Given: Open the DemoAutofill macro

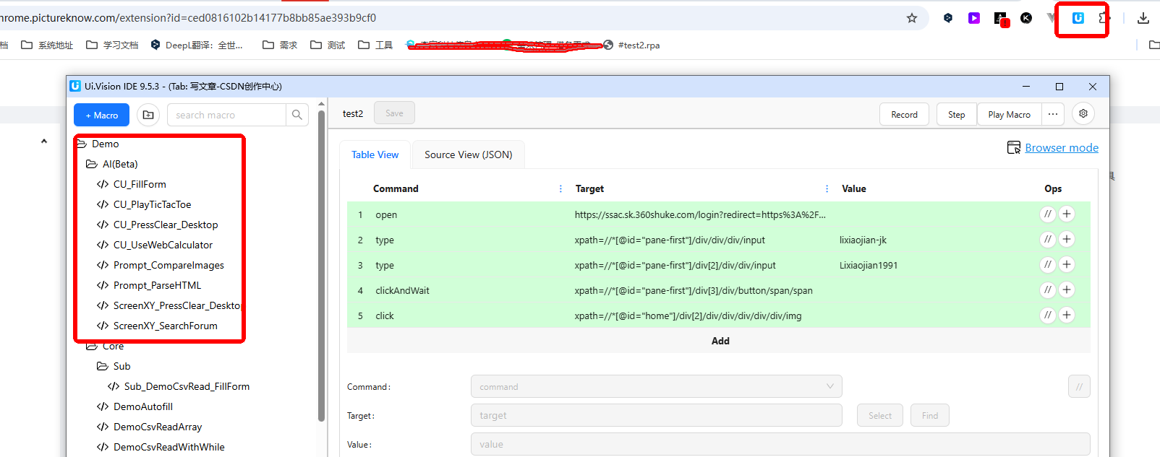Looking at the screenshot, I should pos(135,406).
